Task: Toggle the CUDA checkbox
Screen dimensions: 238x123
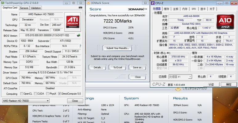Action: (x=35, y=93)
